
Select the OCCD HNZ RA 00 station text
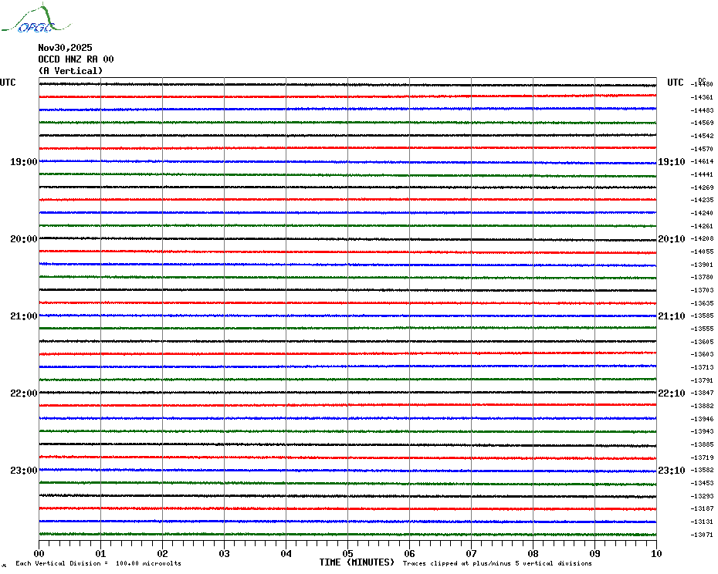[76, 59]
